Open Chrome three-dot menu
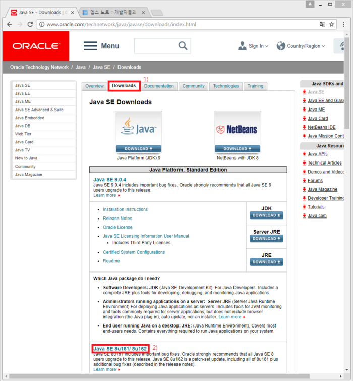This screenshot has width=353, height=381. (x=343, y=24)
